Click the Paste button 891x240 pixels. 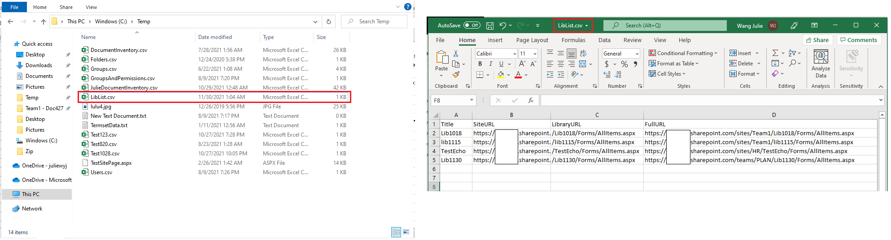tap(441, 61)
